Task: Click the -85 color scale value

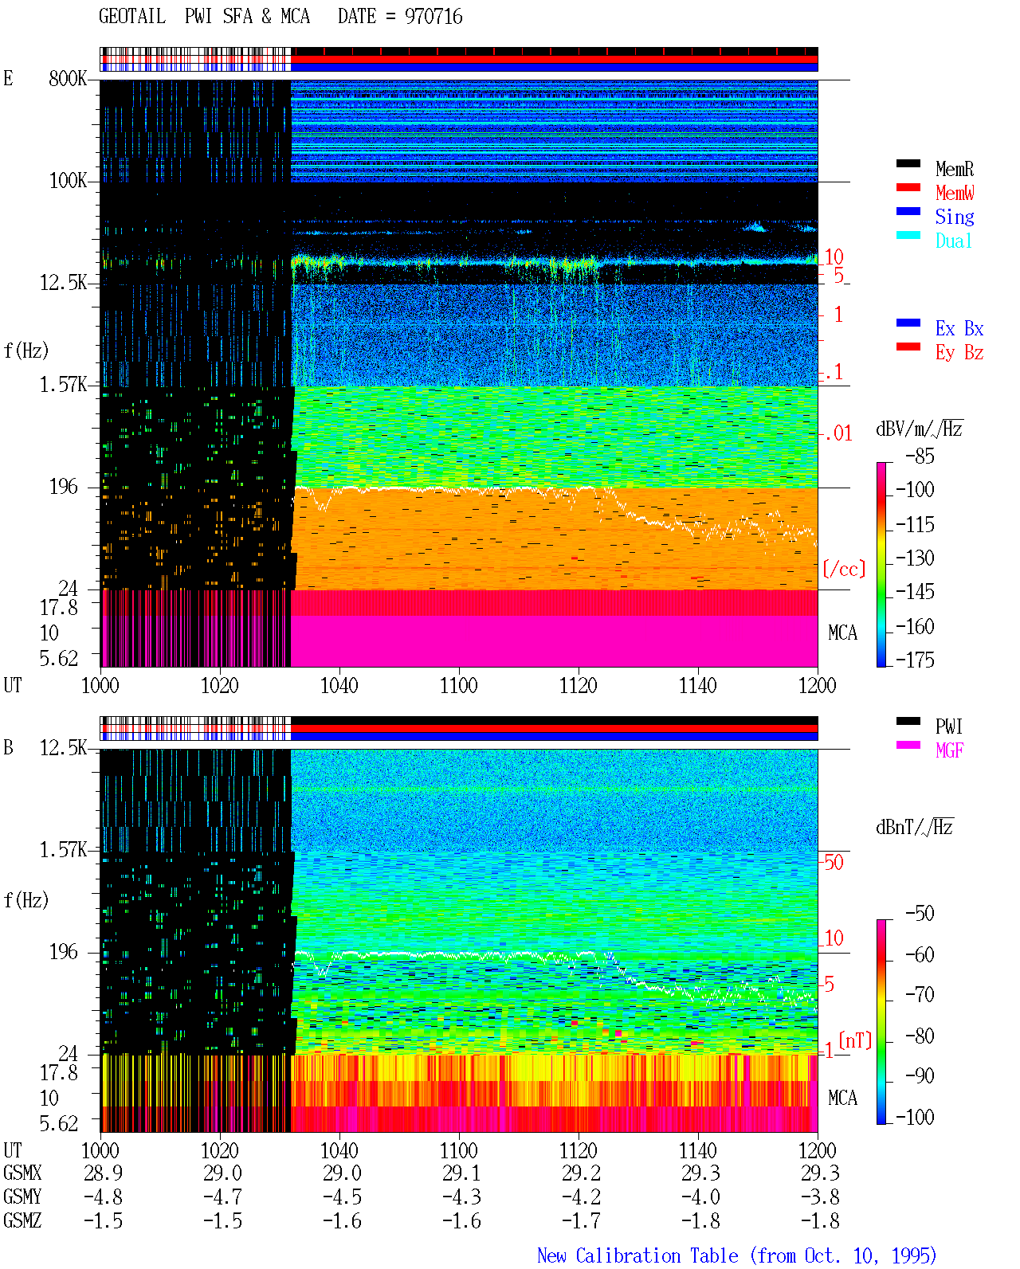Action: pos(920,456)
